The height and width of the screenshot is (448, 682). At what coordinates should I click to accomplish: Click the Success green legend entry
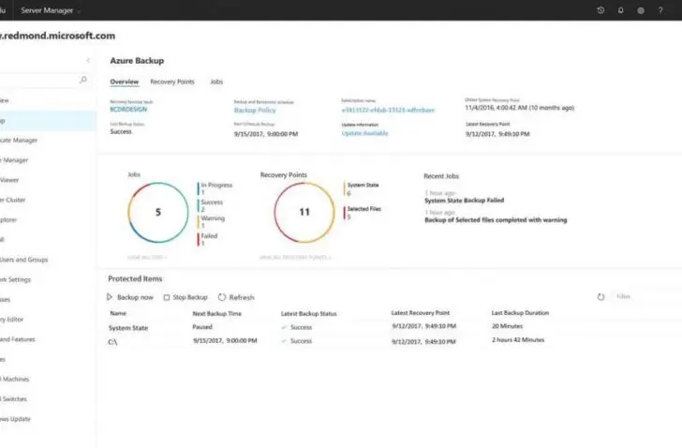tap(211, 206)
